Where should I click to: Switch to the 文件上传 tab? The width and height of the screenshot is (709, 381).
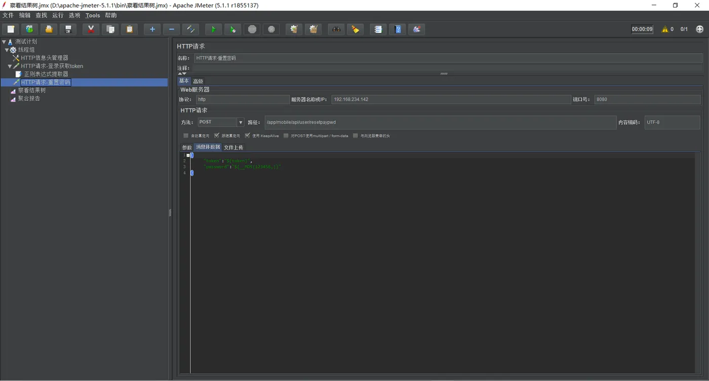(233, 147)
